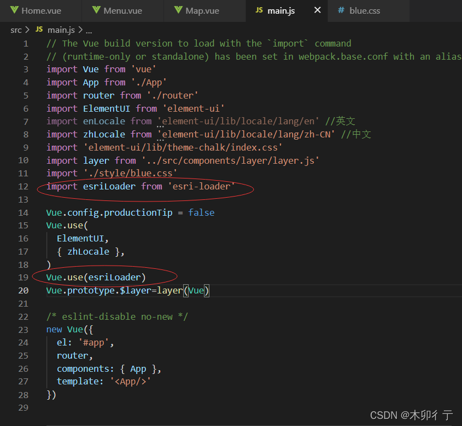Click the breadcrumb ellipsis symbol segment
The width and height of the screenshot is (462, 426).
pos(89,31)
